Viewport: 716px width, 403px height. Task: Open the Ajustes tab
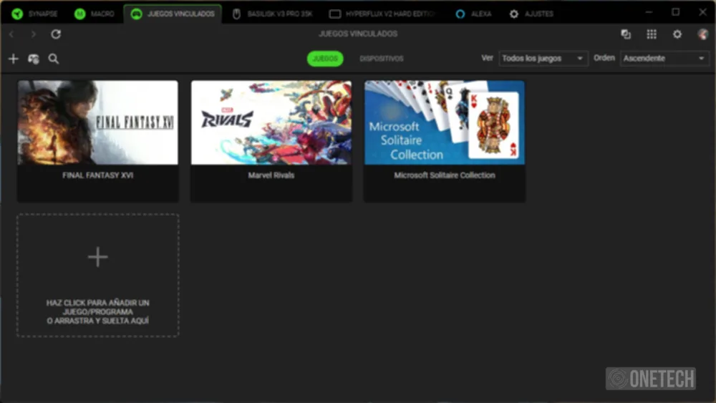[x=531, y=14]
